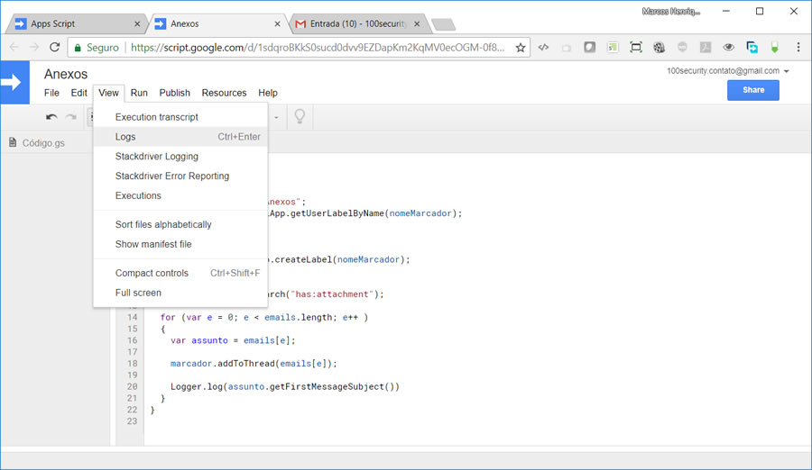Select Show manifest file
Image resolution: width=812 pixels, height=470 pixels.
(180, 244)
